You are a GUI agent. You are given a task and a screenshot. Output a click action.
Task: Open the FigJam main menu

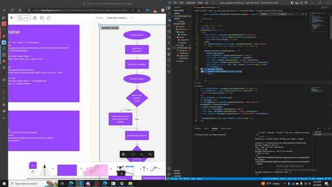pos(12,18)
